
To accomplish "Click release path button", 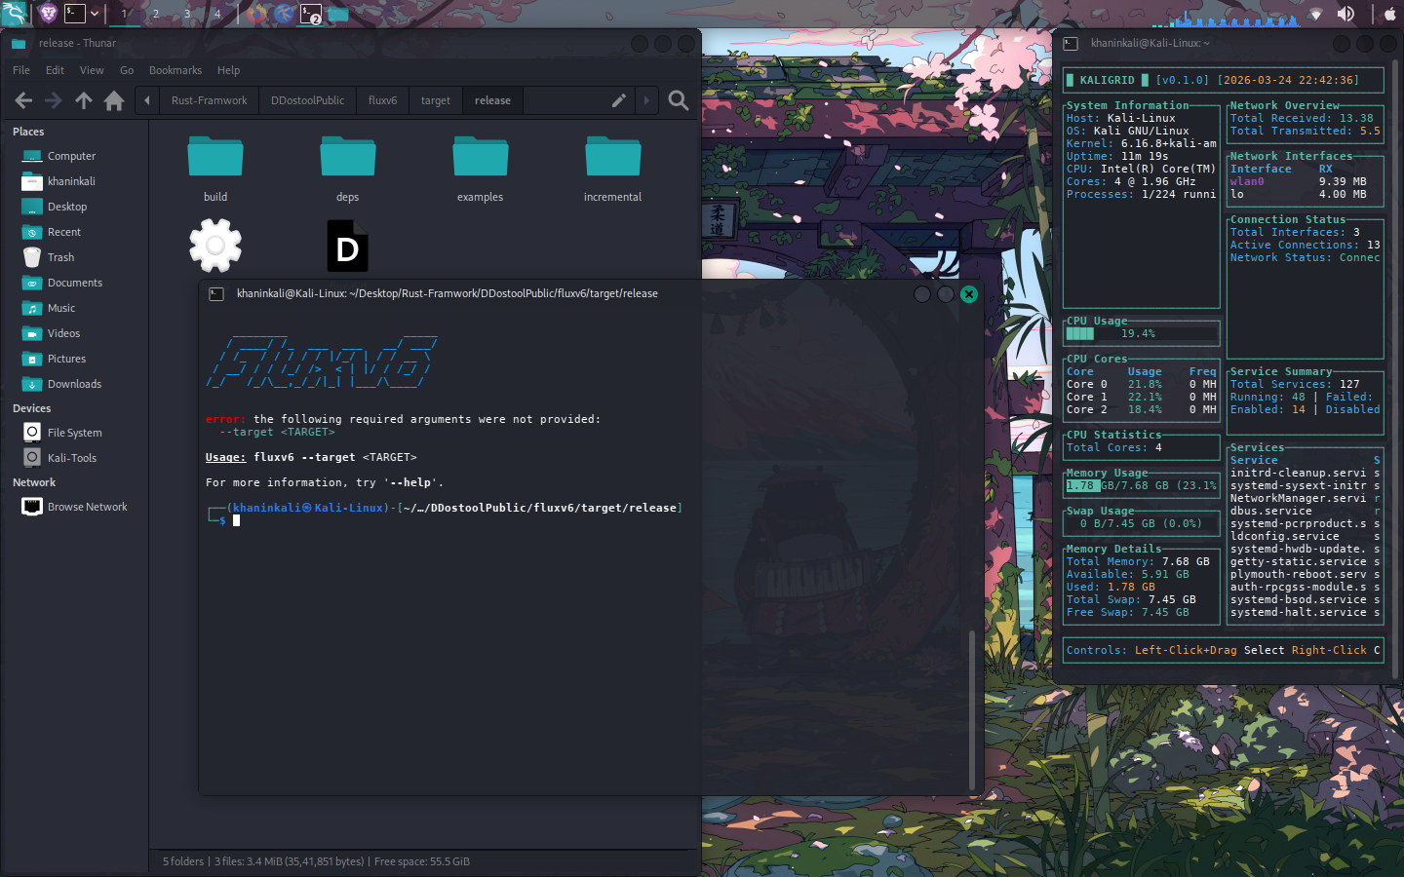I will [492, 100].
